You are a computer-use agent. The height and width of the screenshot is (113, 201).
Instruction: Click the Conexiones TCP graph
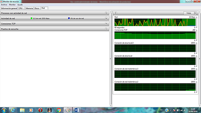tap(155, 35)
